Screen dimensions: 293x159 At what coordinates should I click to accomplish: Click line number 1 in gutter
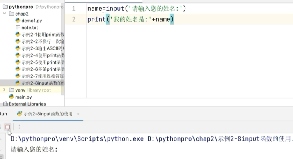click(73, 8)
